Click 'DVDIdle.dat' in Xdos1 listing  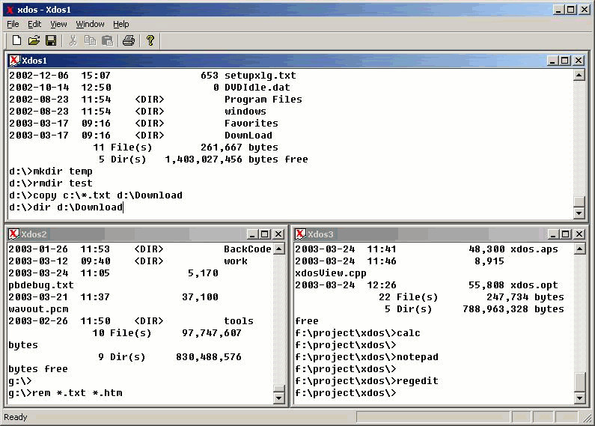tap(257, 88)
